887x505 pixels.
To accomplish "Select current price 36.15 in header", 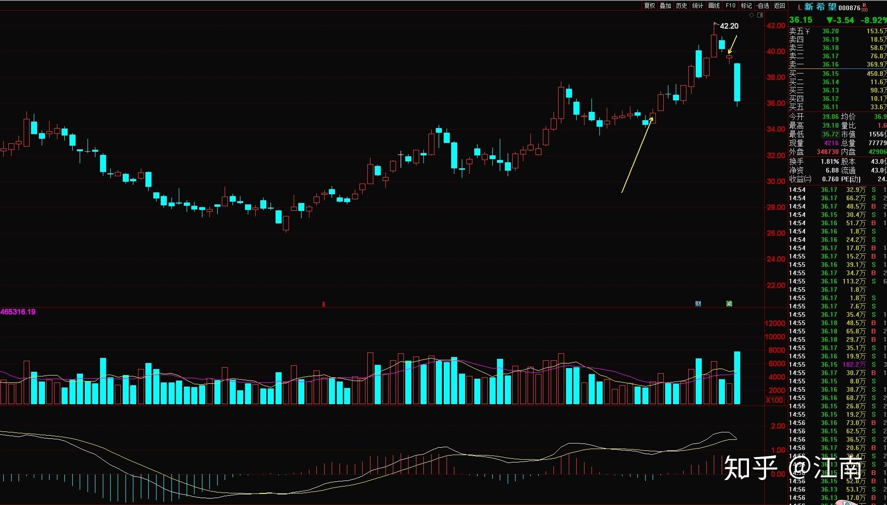I will click(801, 20).
